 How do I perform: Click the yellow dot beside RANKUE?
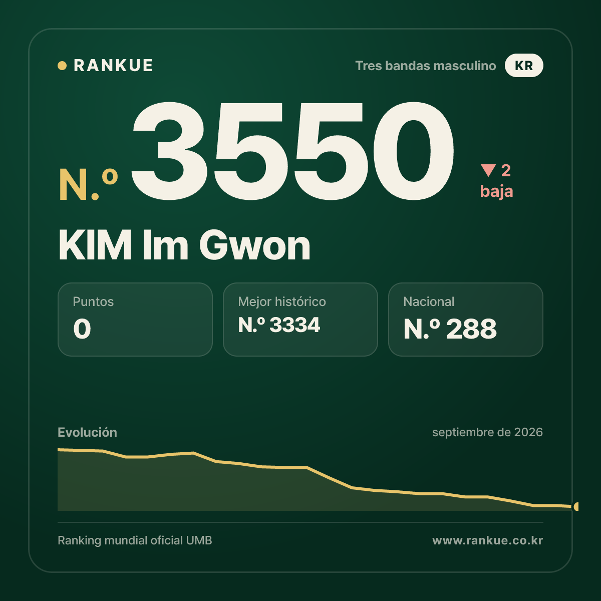(x=62, y=66)
